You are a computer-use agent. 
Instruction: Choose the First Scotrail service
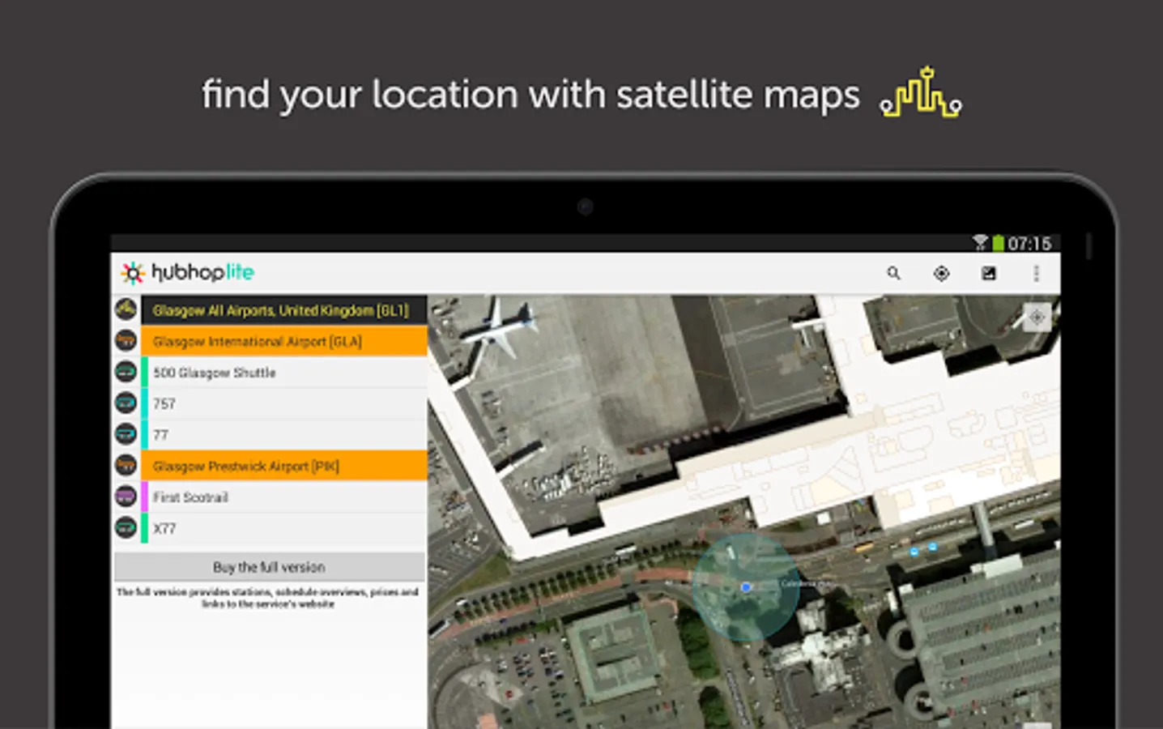(x=284, y=497)
